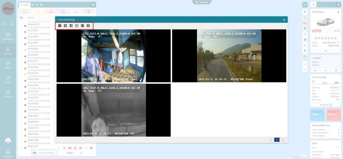Click the notification bell icon

(x=12, y=23)
